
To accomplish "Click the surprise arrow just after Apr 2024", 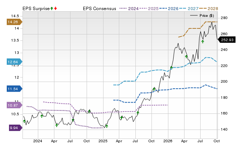I will (x=57, y=125).
